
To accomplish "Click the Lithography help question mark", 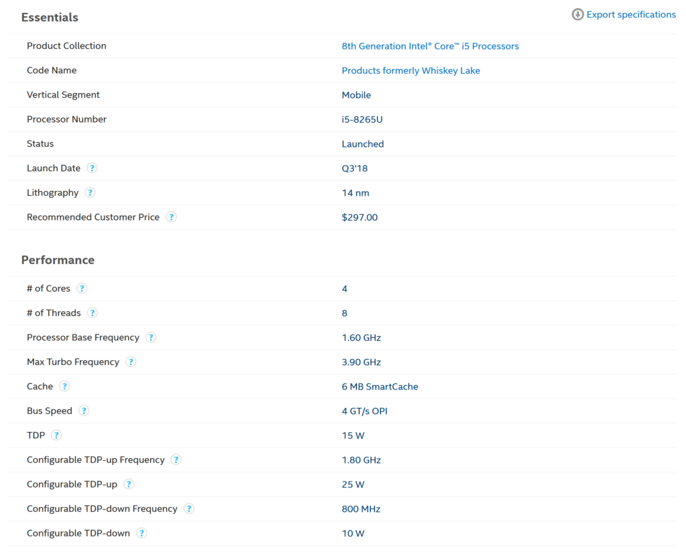I will (90, 193).
